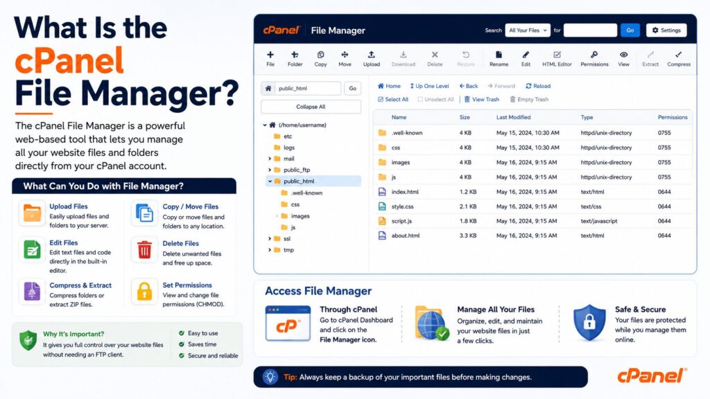The image size is (710, 399).
Task: Click the Size column header
Action: [x=465, y=117]
